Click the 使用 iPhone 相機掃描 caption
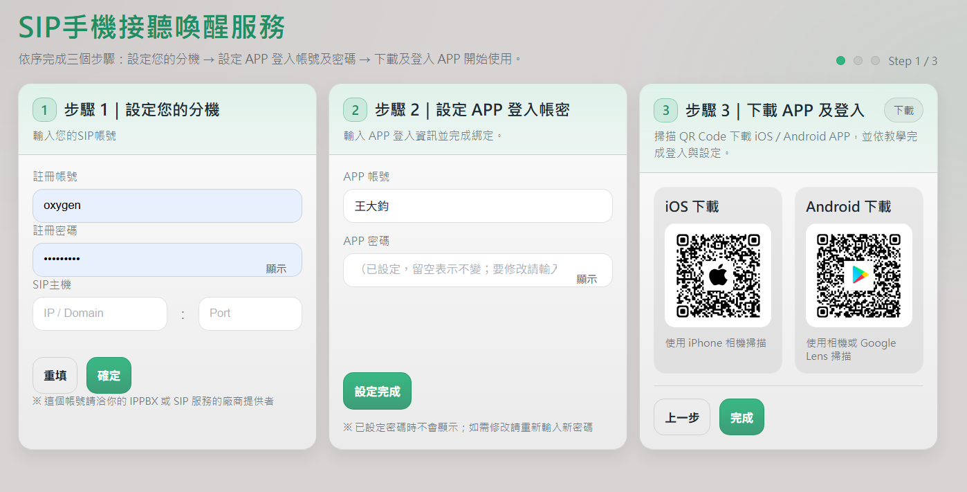Screen dimensions: 967x492 coord(716,343)
